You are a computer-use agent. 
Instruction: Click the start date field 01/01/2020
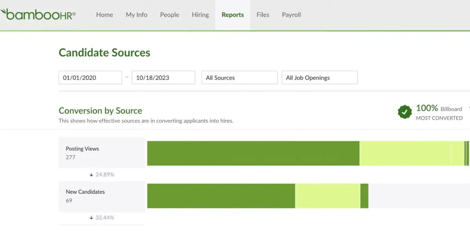point(90,78)
